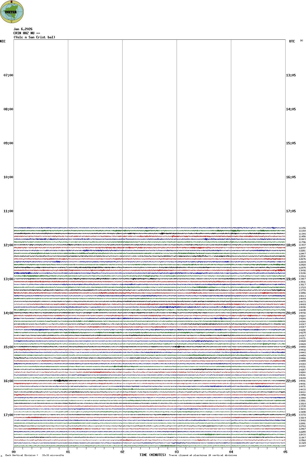Click the 03 minute axis tick label
The width and height of the screenshot is (307, 459).
[177, 452]
